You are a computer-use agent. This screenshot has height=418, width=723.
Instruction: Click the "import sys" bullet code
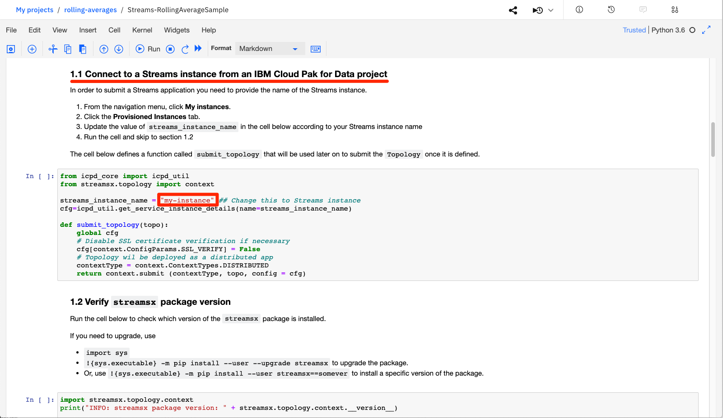click(107, 353)
